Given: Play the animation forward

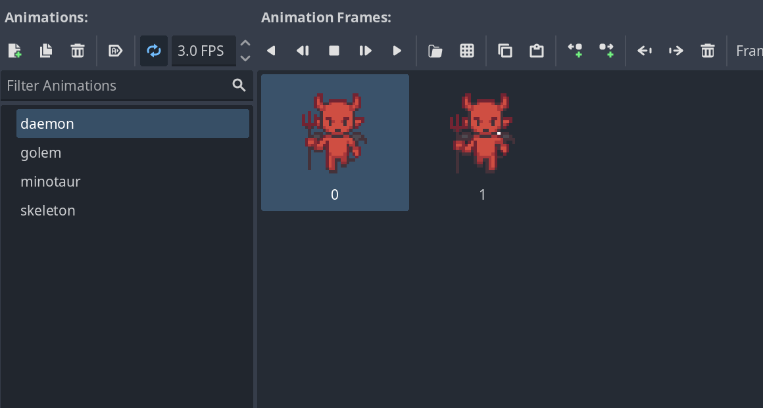Looking at the screenshot, I should [397, 51].
